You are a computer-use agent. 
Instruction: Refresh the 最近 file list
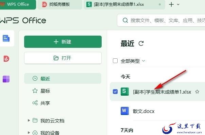pos(141,43)
